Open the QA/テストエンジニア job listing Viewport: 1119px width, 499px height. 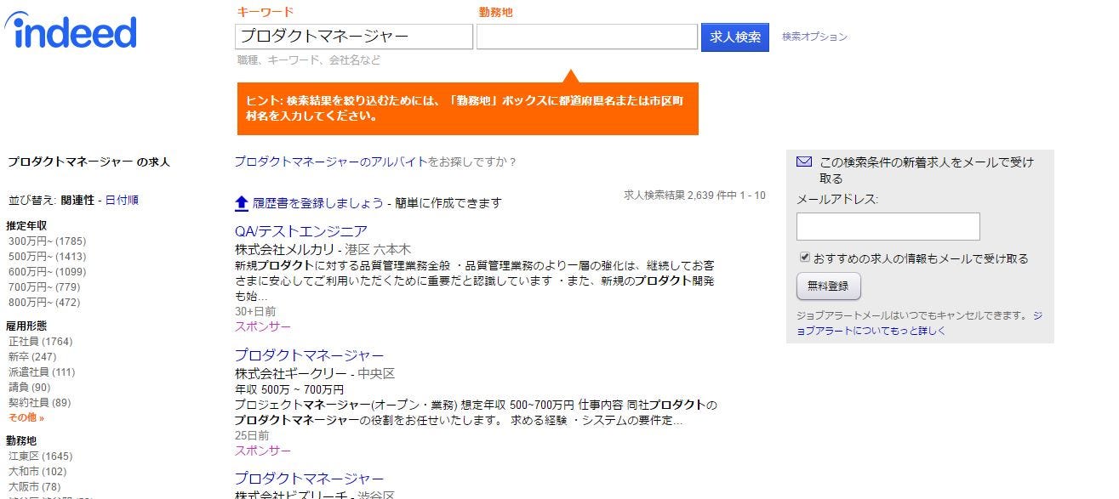pyautogui.click(x=301, y=231)
